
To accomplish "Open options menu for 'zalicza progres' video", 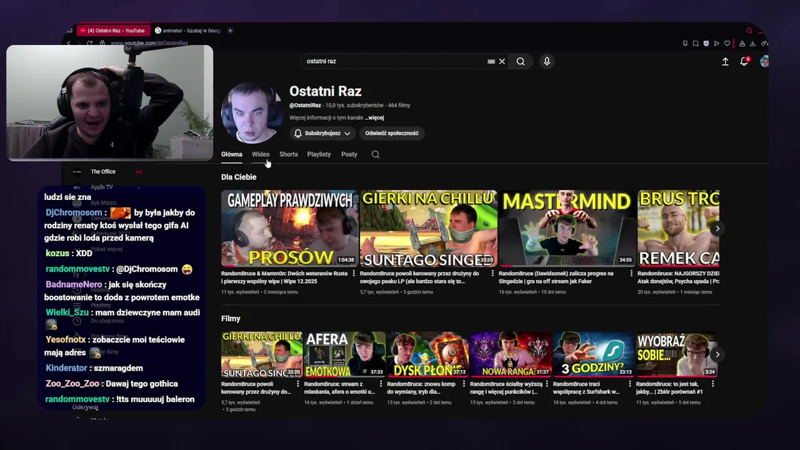I will coord(631,274).
